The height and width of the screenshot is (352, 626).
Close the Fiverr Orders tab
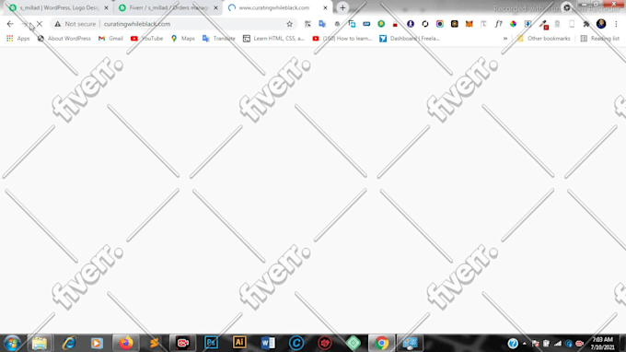215,7
